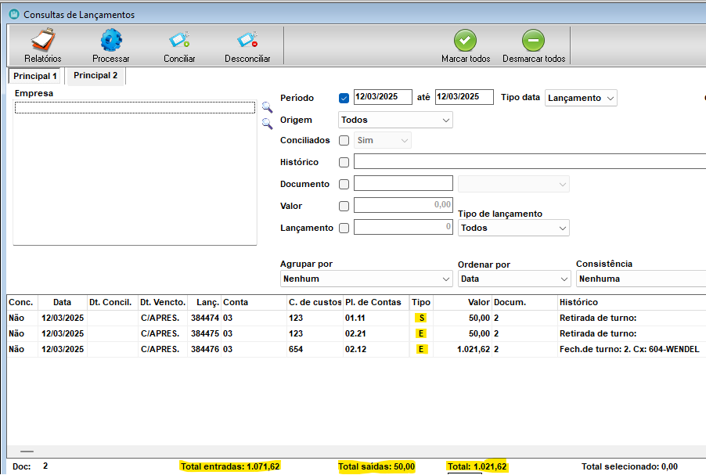Sort by the Valor column header
706x475 pixels.
point(478,302)
